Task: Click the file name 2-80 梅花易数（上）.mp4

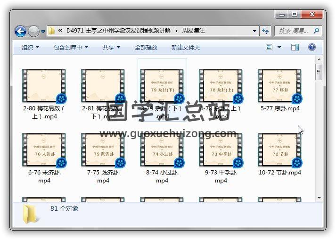Action: tap(44, 112)
